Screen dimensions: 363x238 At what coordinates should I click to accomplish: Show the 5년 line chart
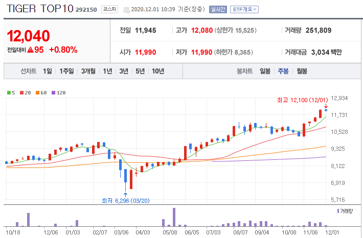(x=140, y=71)
